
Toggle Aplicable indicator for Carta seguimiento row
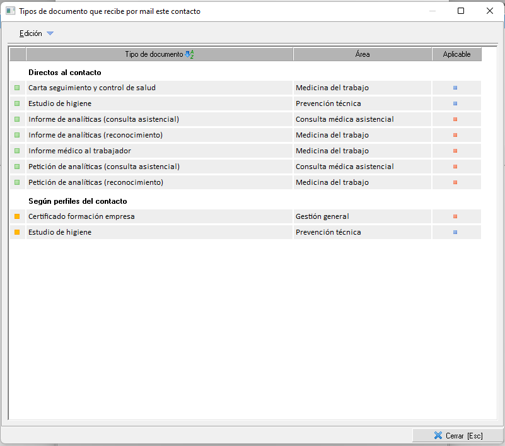[455, 88]
